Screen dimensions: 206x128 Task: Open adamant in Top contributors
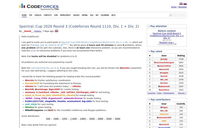click(x=164, y=114)
